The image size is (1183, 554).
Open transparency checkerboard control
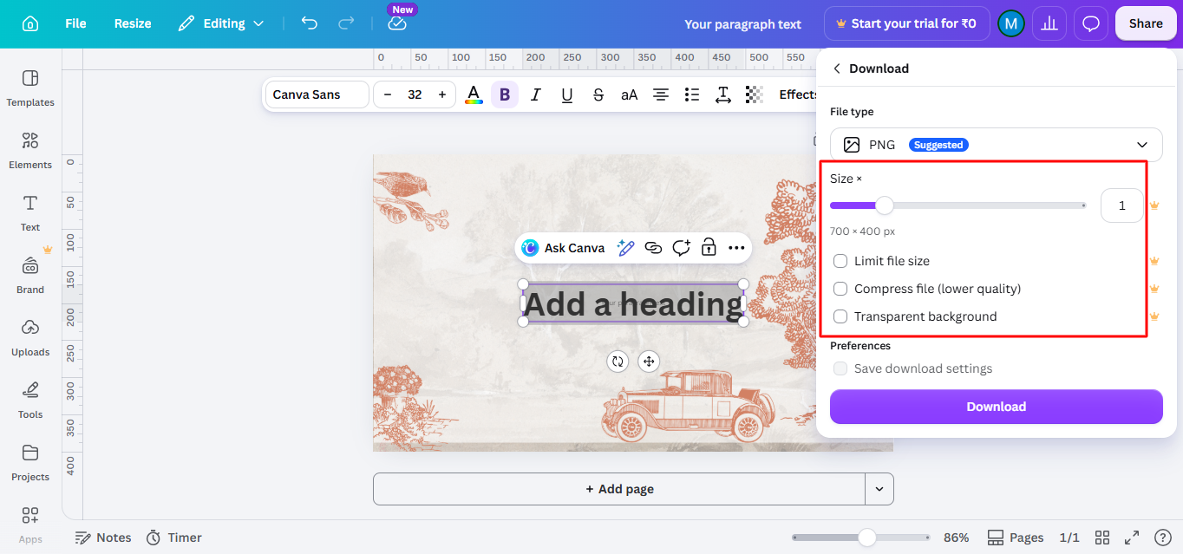pos(755,95)
